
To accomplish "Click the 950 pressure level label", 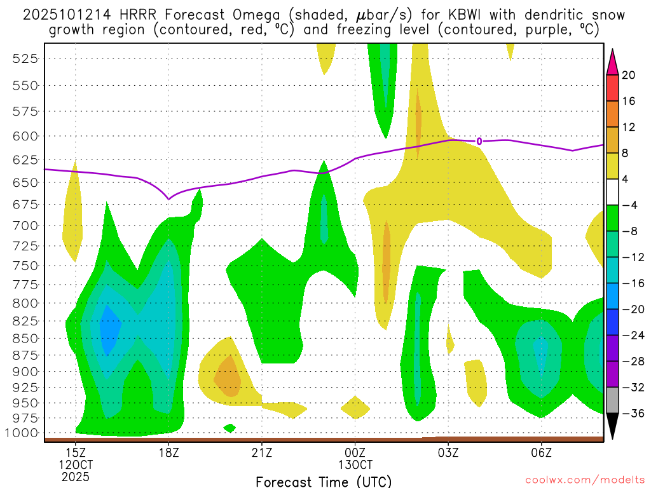I will [x=25, y=403].
